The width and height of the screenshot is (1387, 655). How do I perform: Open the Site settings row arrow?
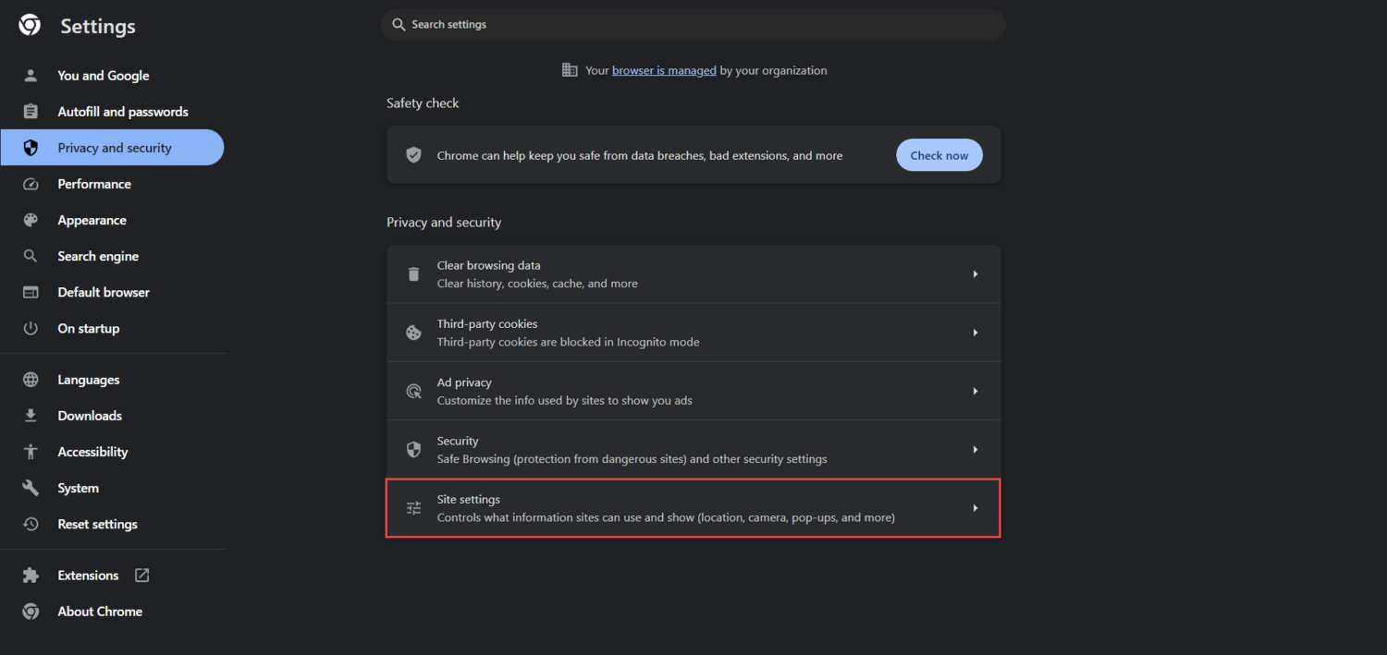[x=975, y=508]
